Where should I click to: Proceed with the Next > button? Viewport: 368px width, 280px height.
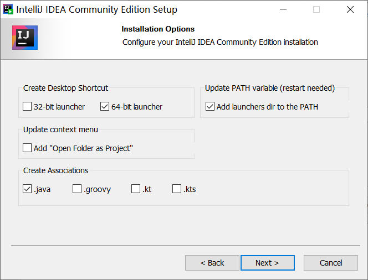[x=268, y=263]
